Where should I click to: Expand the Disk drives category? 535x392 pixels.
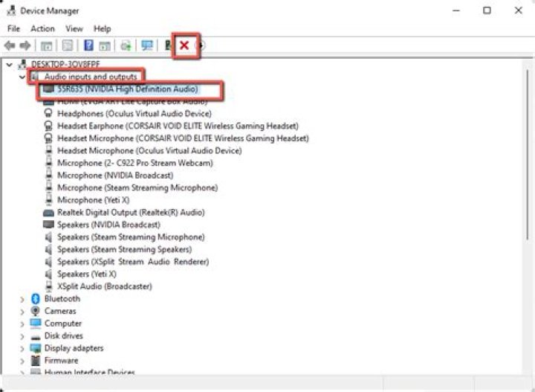pos(22,336)
